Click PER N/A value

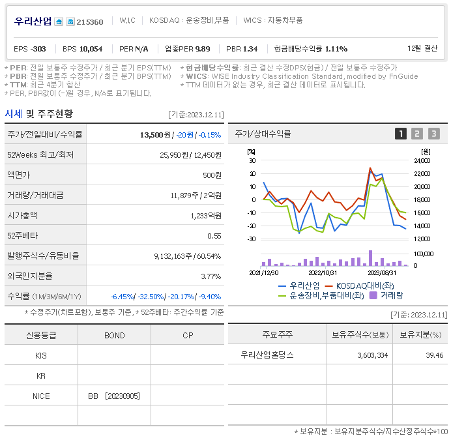tap(141, 49)
